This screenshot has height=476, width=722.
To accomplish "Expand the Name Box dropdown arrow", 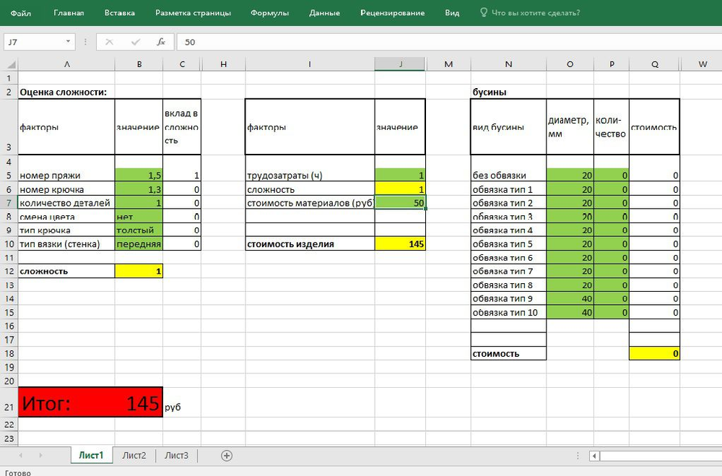I will coord(69,42).
